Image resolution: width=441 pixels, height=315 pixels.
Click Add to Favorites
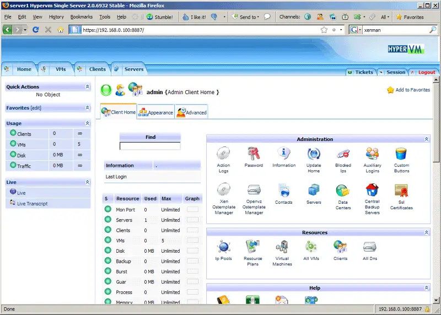click(408, 90)
